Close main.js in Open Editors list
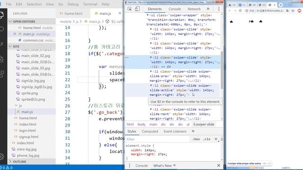The image size is (303, 170). pyautogui.click(x=15, y=34)
